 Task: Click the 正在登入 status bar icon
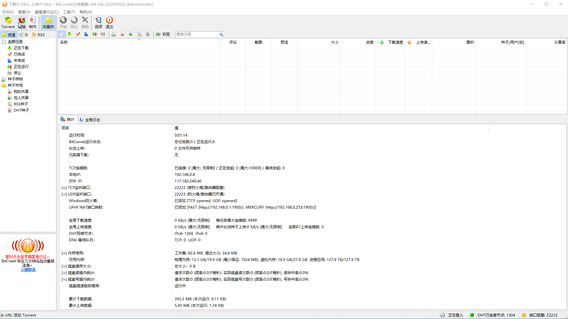(443, 315)
